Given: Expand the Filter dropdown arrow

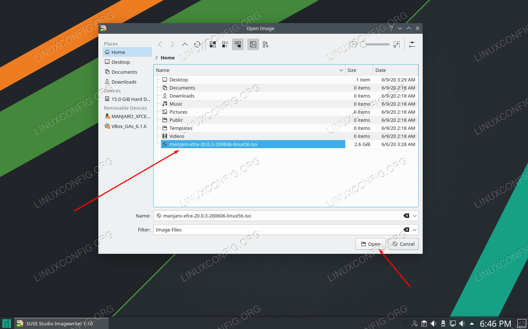Looking at the screenshot, I should point(415,230).
